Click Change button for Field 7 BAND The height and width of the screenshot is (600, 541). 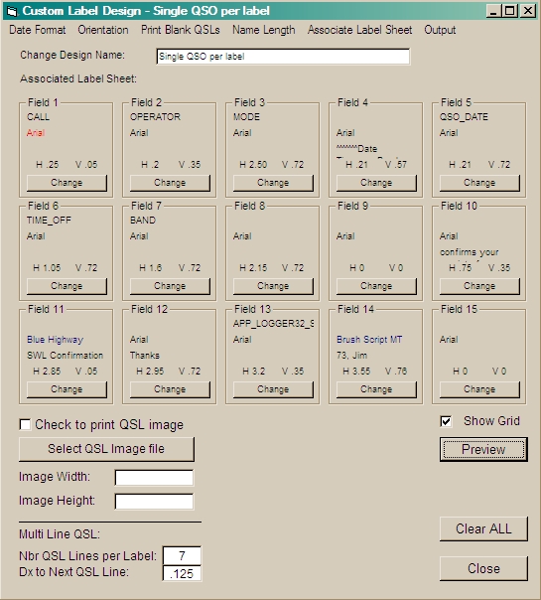tap(170, 286)
